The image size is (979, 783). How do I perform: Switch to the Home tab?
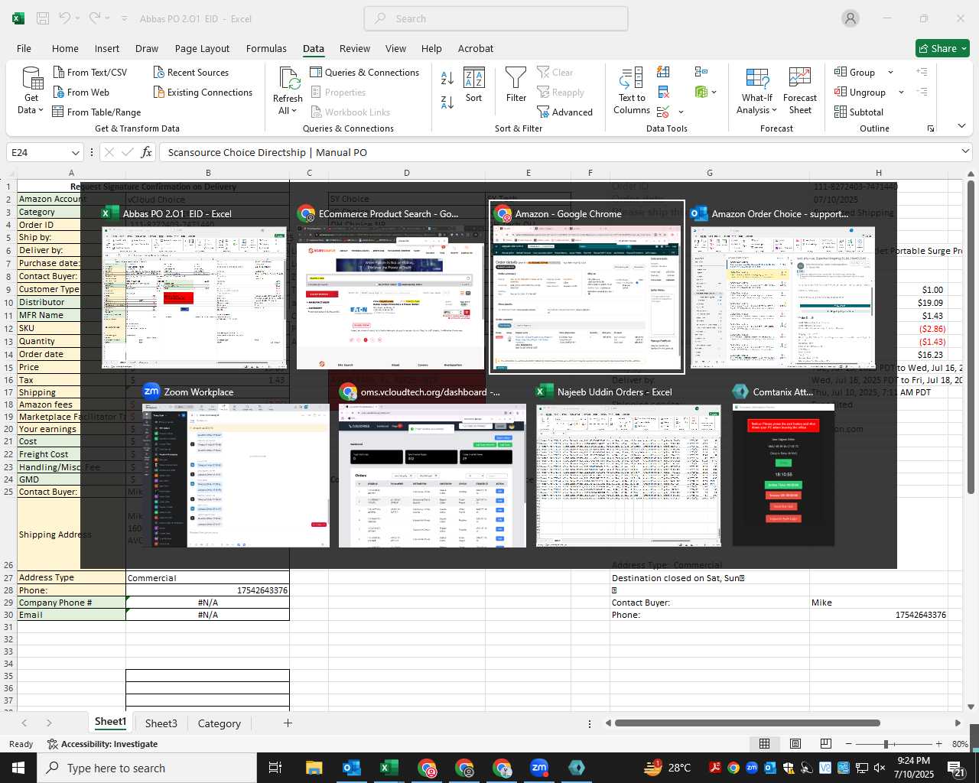tap(65, 48)
